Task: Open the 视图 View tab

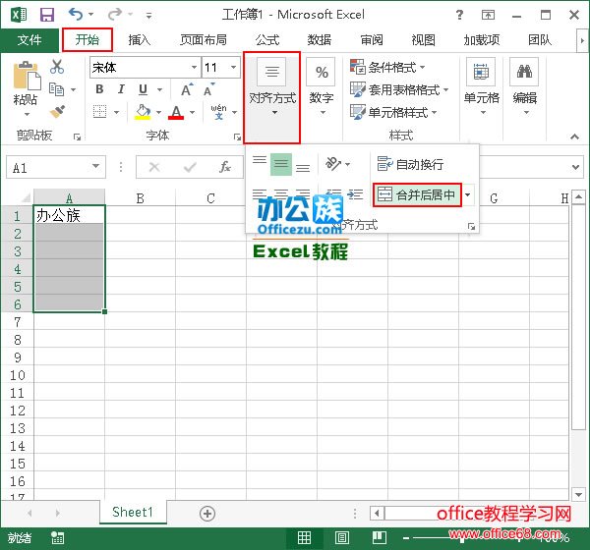Action: click(423, 40)
